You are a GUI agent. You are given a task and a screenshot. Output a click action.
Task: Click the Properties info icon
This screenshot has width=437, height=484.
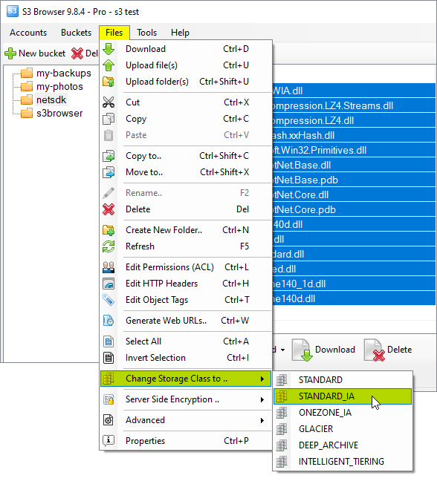[x=109, y=441]
